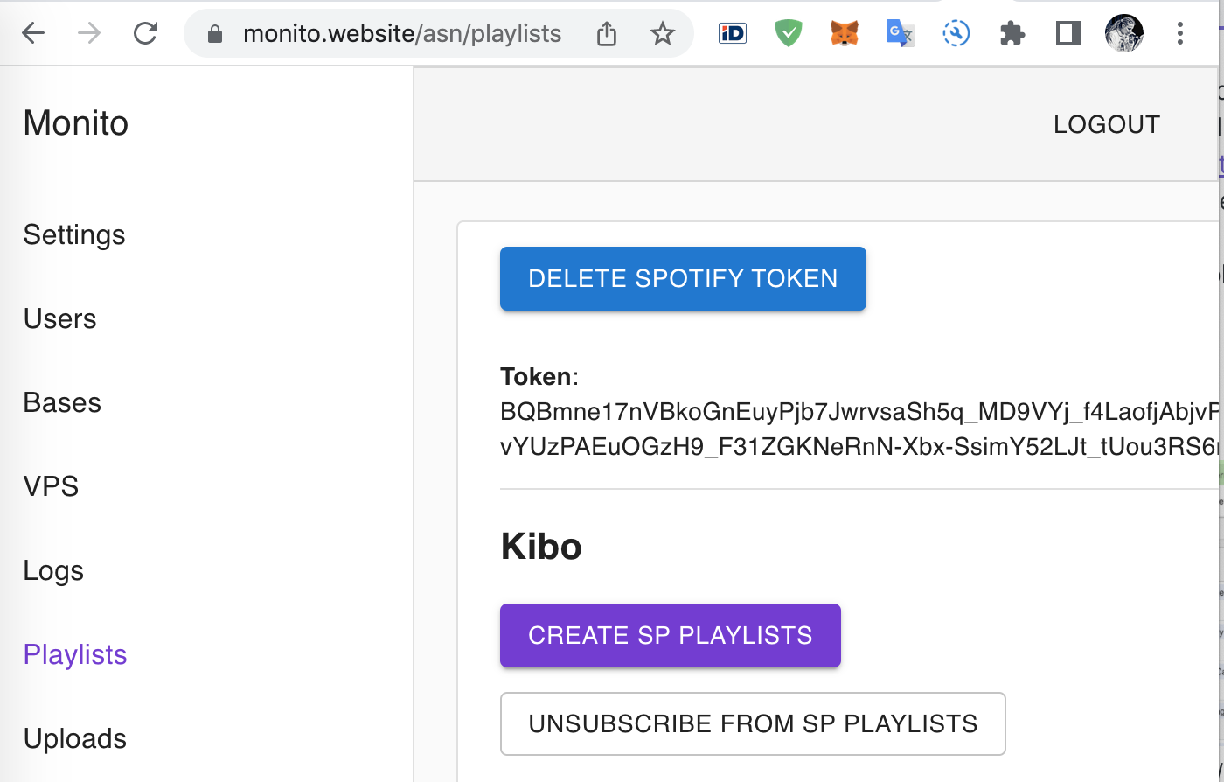Image resolution: width=1224 pixels, height=782 pixels.
Task: Open the MetaMask fox extension
Action: coord(845,34)
